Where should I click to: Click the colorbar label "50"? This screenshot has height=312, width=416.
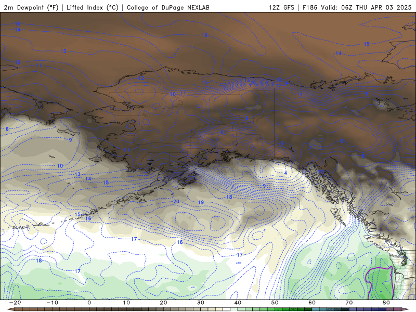[x=275, y=303]
